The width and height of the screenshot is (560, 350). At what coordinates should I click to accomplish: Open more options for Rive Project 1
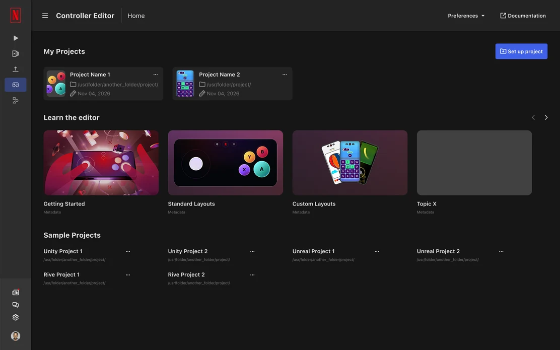128,274
